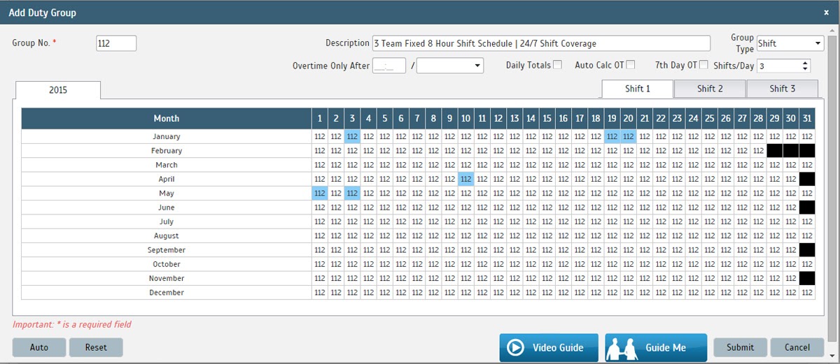840x364 pixels.
Task: Click the July row label
Action: [167, 222]
